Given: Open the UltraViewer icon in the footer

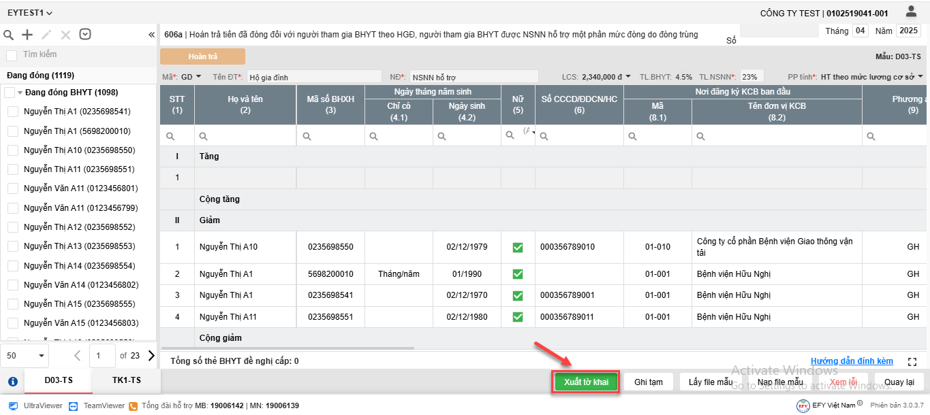Looking at the screenshot, I should [x=13, y=405].
